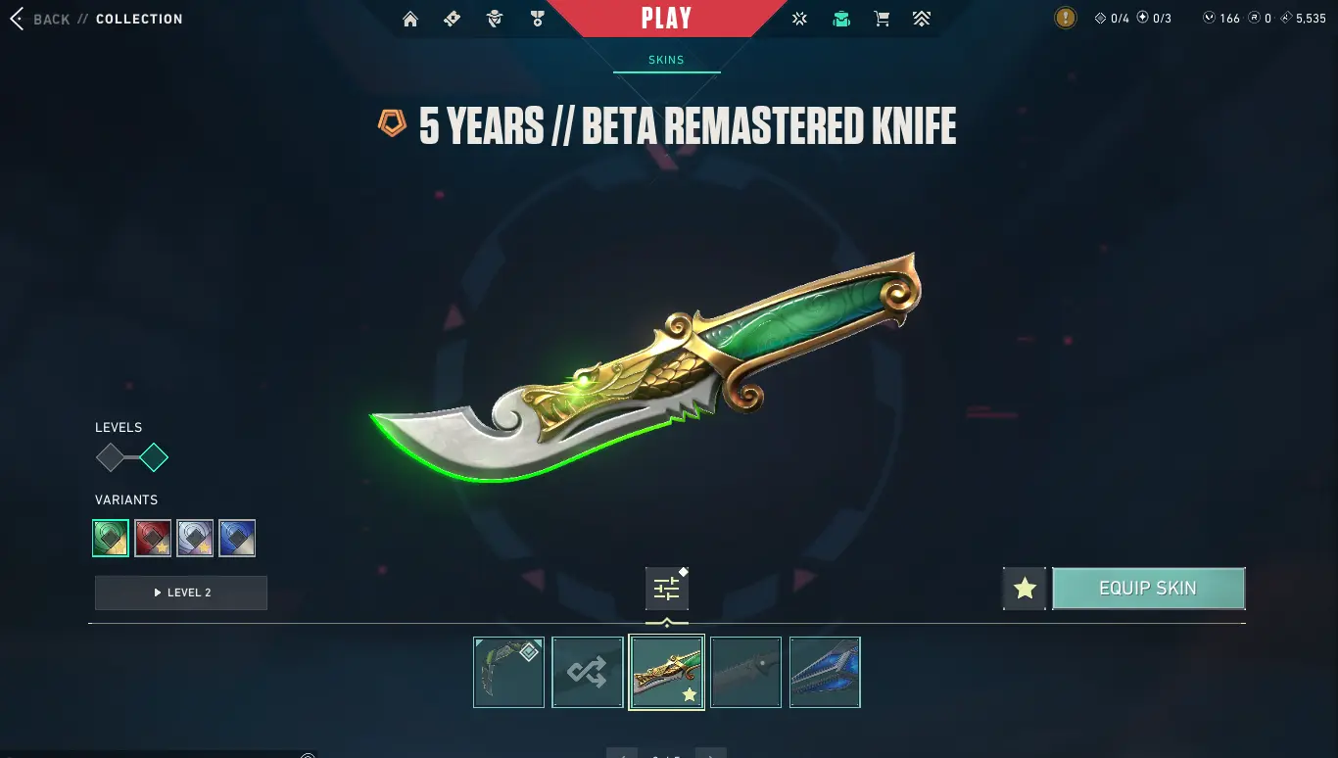Click the yellow alert notification icon
The height and width of the screenshot is (758, 1338).
coord(1066,18)
